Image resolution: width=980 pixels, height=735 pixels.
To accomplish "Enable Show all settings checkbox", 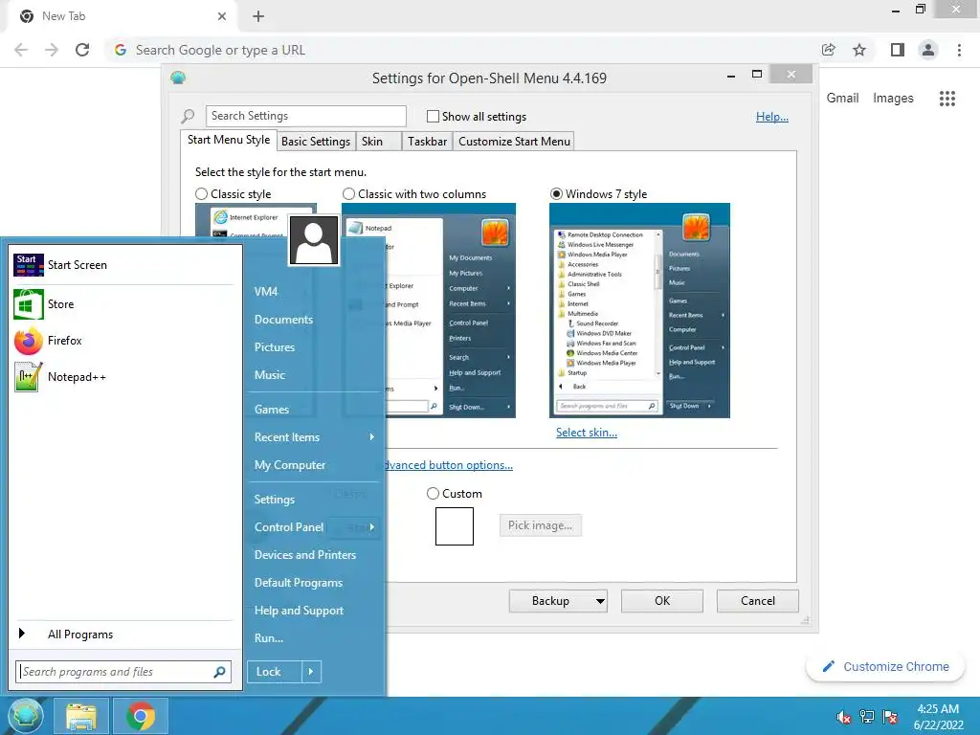I will click(x=433, y=116).
